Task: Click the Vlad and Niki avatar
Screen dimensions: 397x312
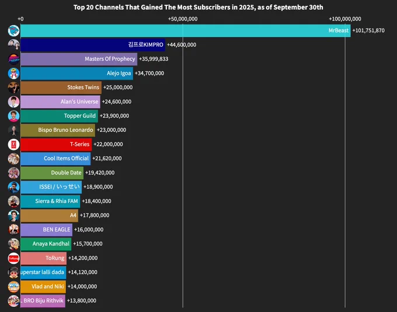Action: tap(13, 286)
